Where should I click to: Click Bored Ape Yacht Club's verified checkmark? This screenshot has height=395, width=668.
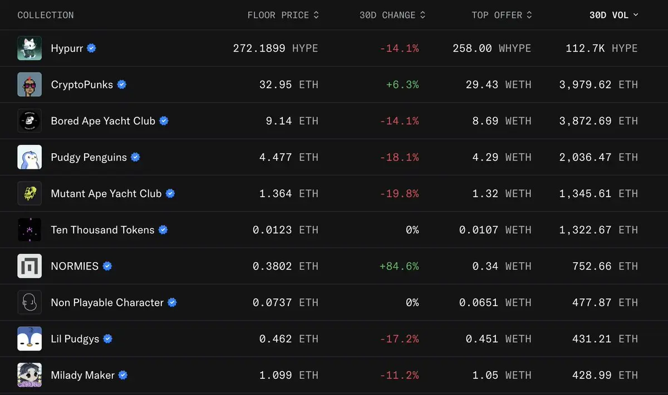pos(164,121)
